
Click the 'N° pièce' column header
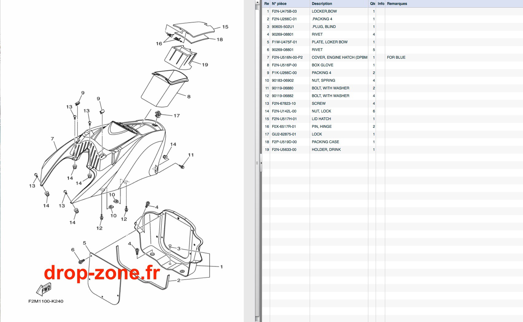click(x=290, y=4)
